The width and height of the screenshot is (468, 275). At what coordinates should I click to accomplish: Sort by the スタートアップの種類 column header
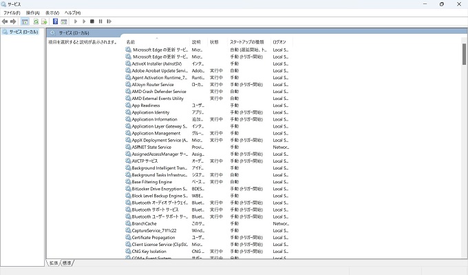coord(249,42)
